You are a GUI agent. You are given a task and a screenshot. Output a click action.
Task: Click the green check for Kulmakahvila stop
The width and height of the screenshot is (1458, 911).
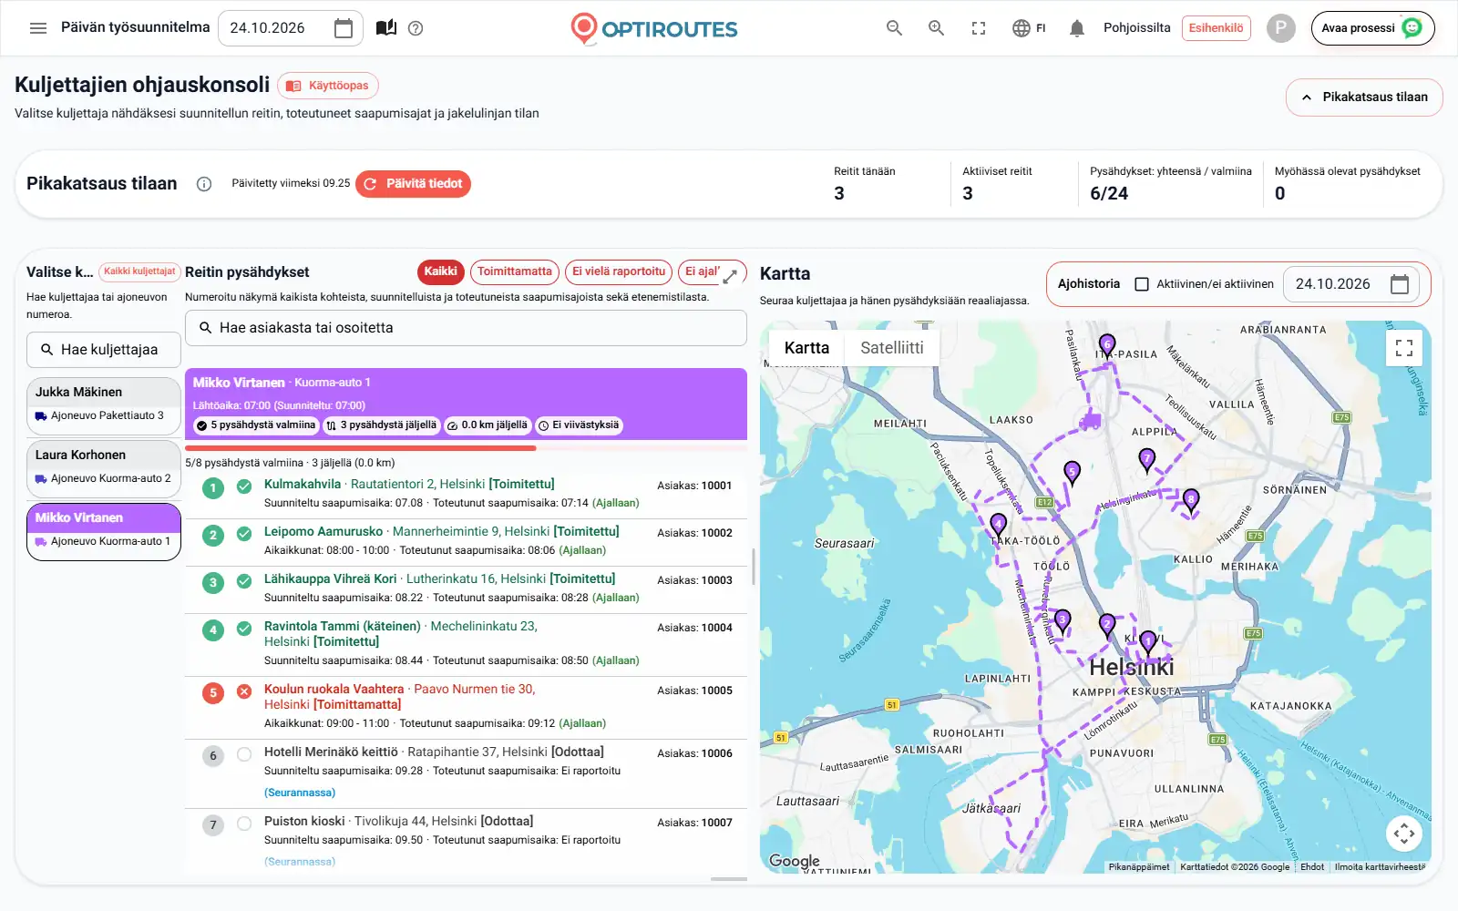(244, 486)
